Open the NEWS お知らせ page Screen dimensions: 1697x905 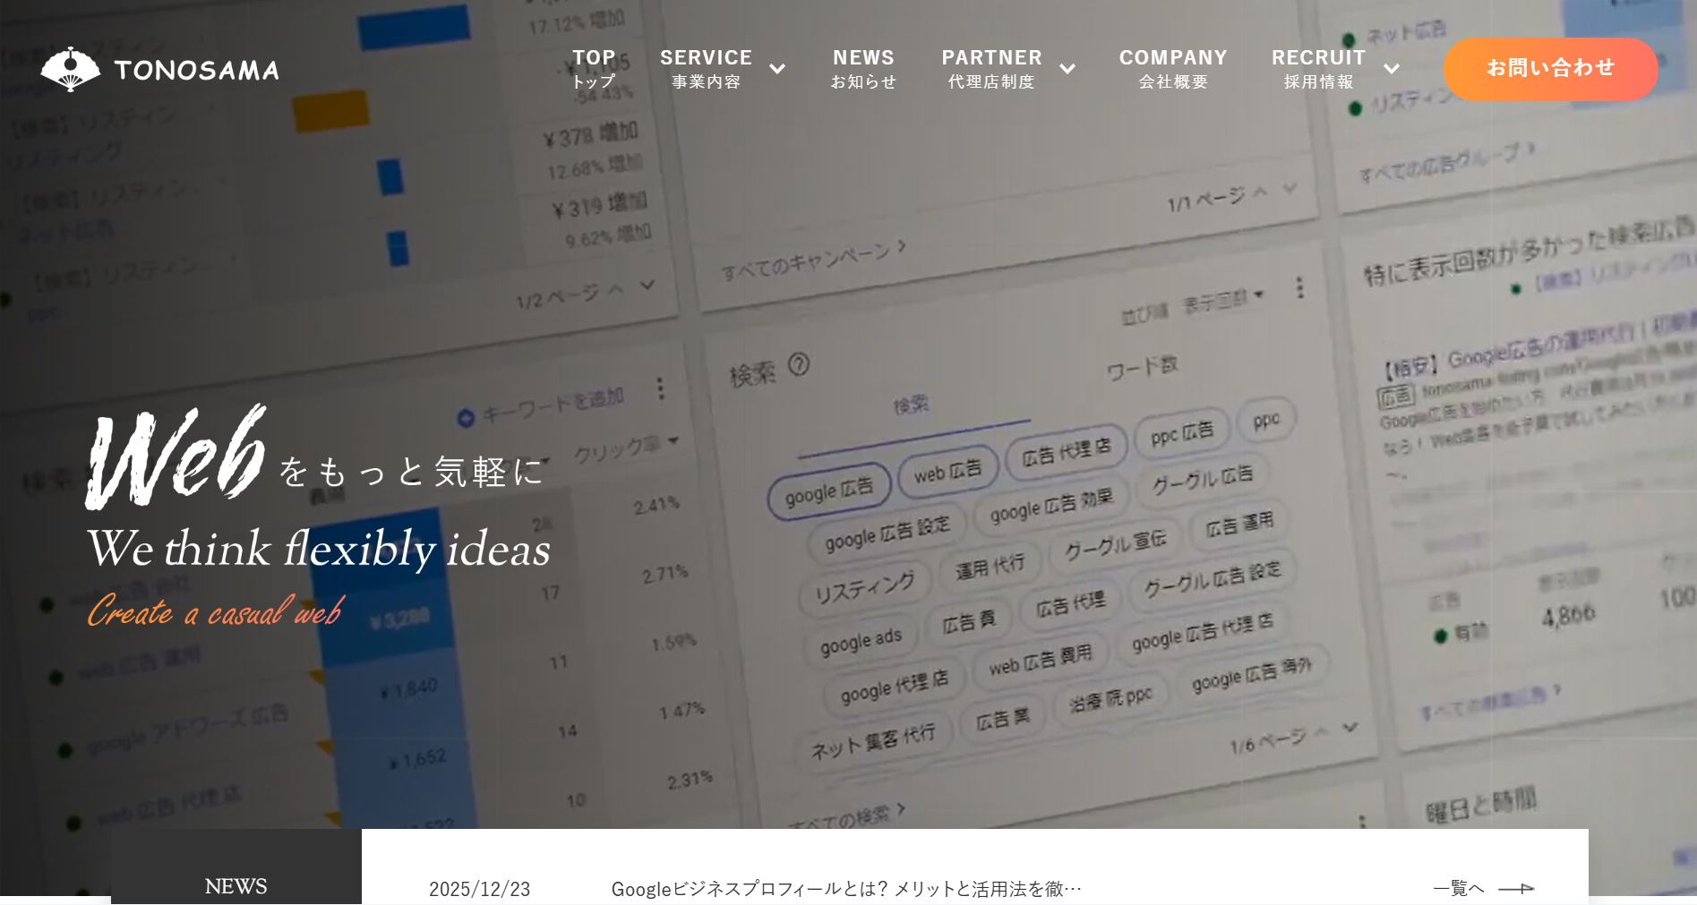[863, 68]
